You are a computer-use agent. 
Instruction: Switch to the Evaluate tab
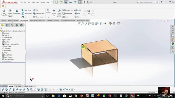(x=49, y=20)
